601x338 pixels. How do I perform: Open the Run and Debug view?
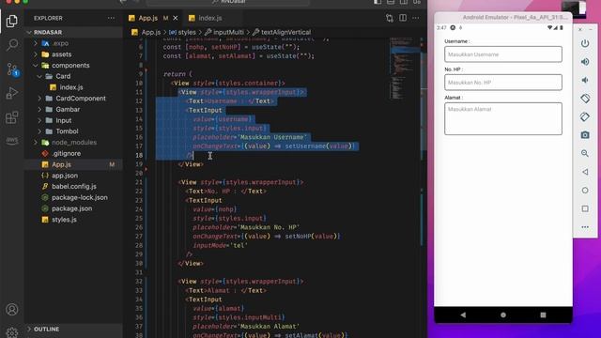(x=12, y=93)
